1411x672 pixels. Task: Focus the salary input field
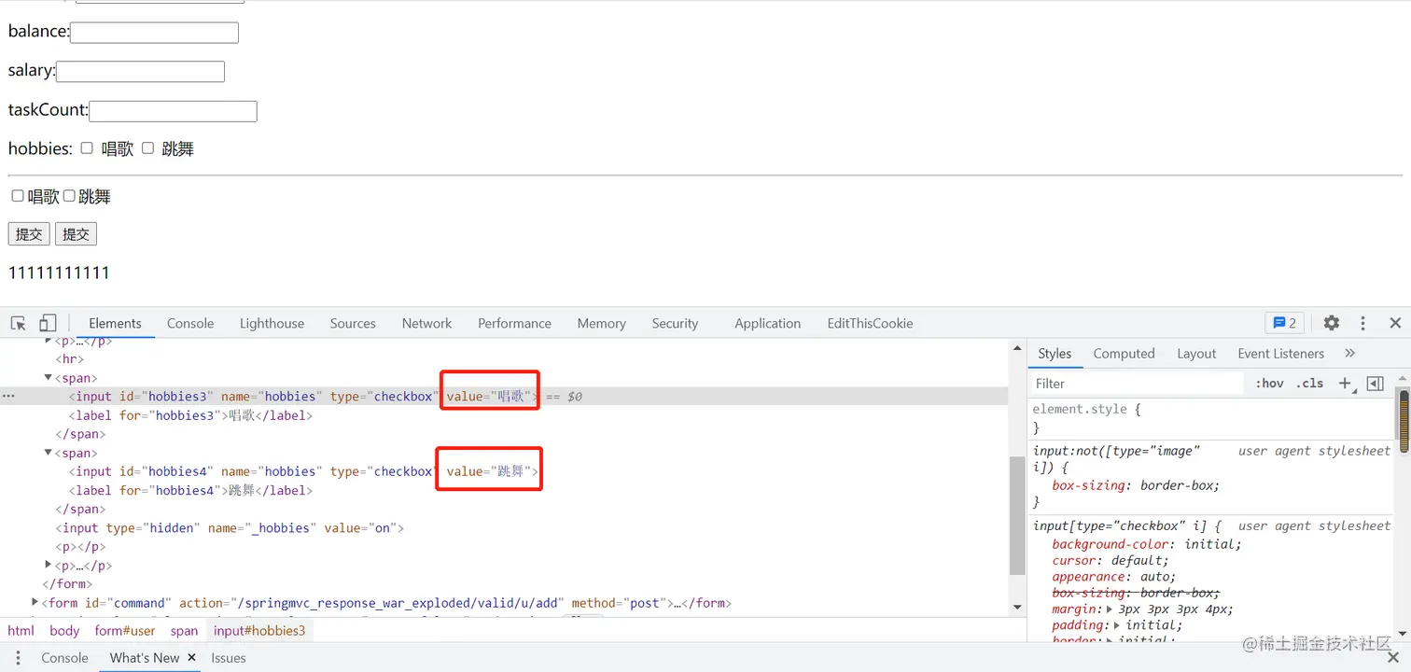tap(140, 72)
